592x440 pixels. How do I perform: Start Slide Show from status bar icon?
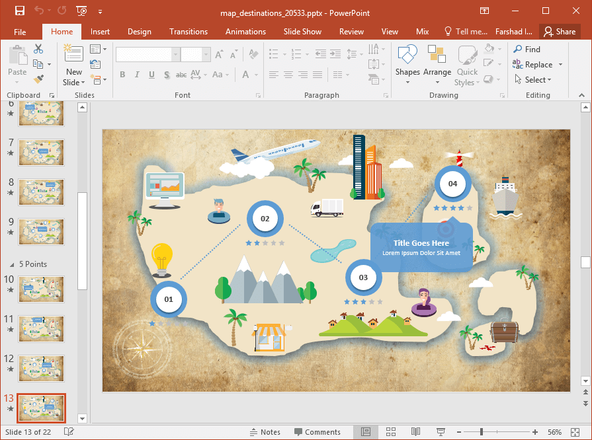coord(442,432)
